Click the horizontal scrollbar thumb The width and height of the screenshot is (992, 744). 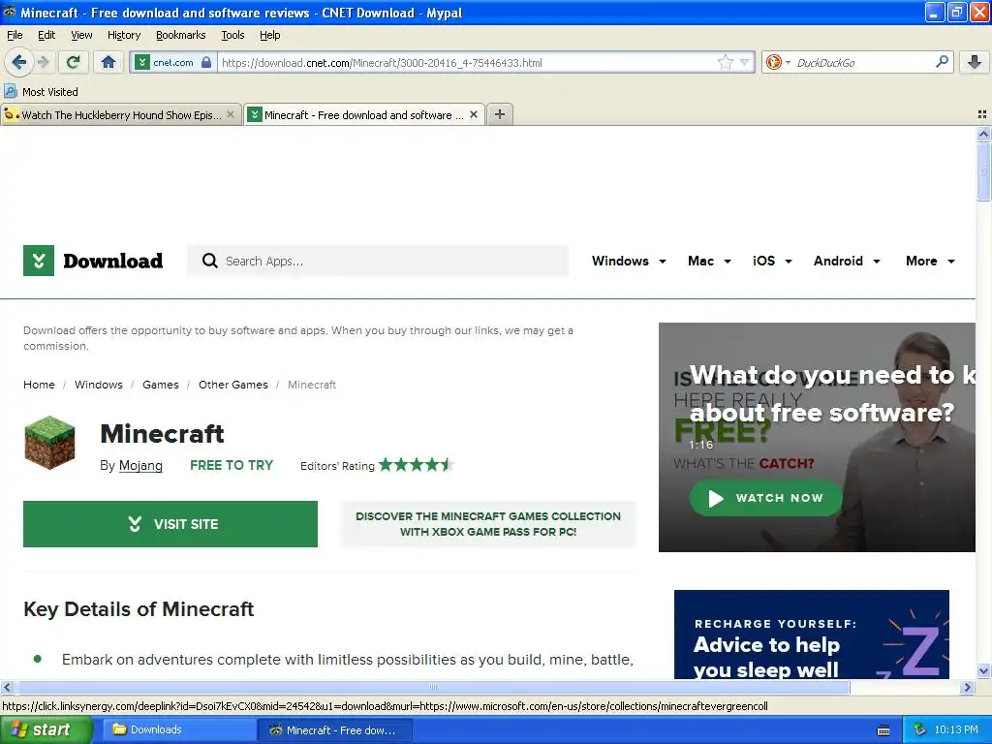click(x=433, y=687)
